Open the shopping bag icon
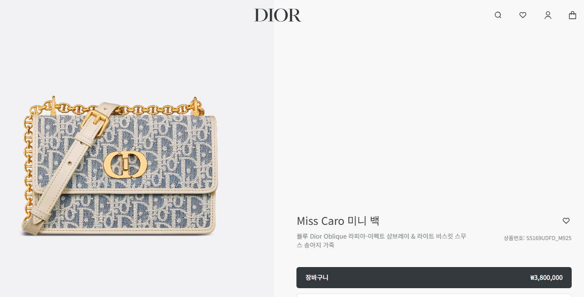The width and height of the screenshot is (584, 297). (x=573, y=15)
